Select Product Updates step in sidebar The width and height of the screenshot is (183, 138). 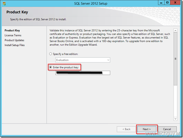(15, 40)
